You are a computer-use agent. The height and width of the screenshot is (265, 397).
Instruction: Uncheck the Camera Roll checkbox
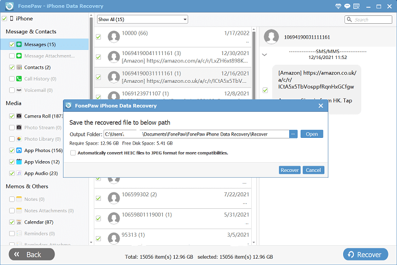pos(12,116)
